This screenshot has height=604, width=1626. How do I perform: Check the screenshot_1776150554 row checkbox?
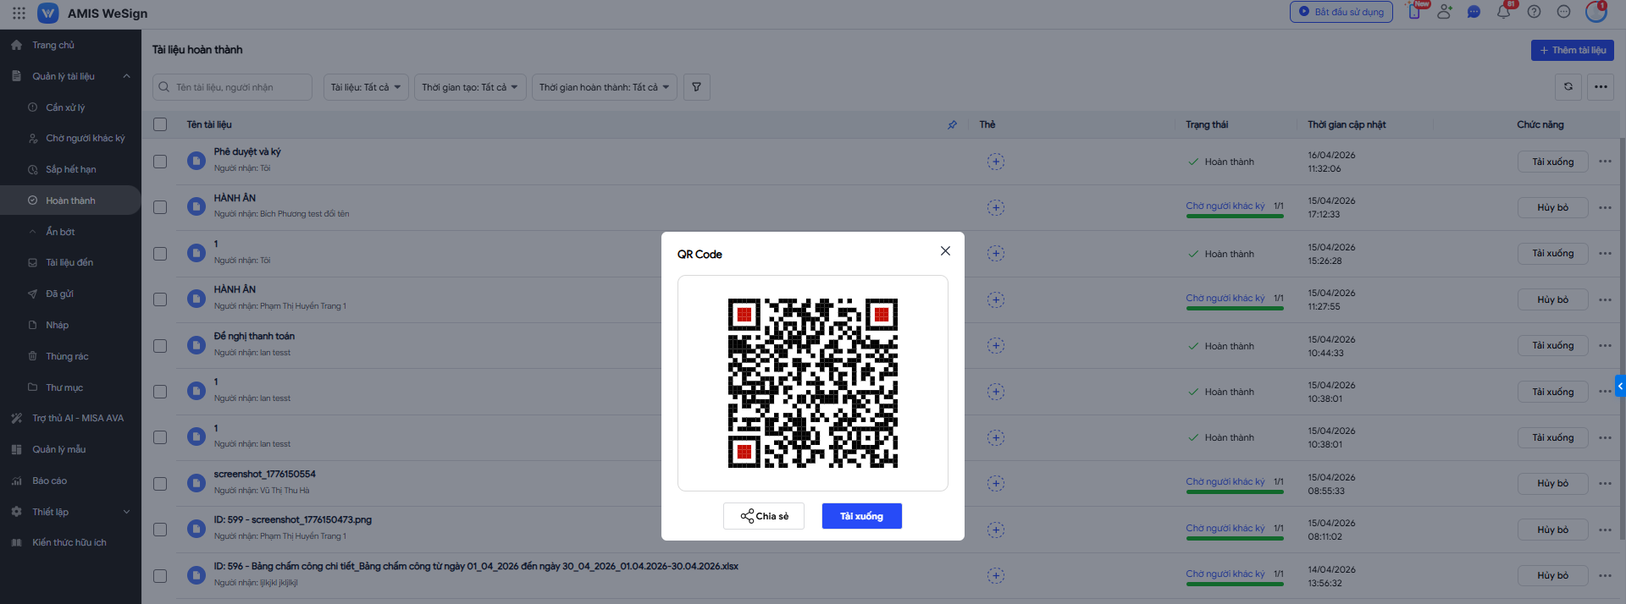point(160,484)
